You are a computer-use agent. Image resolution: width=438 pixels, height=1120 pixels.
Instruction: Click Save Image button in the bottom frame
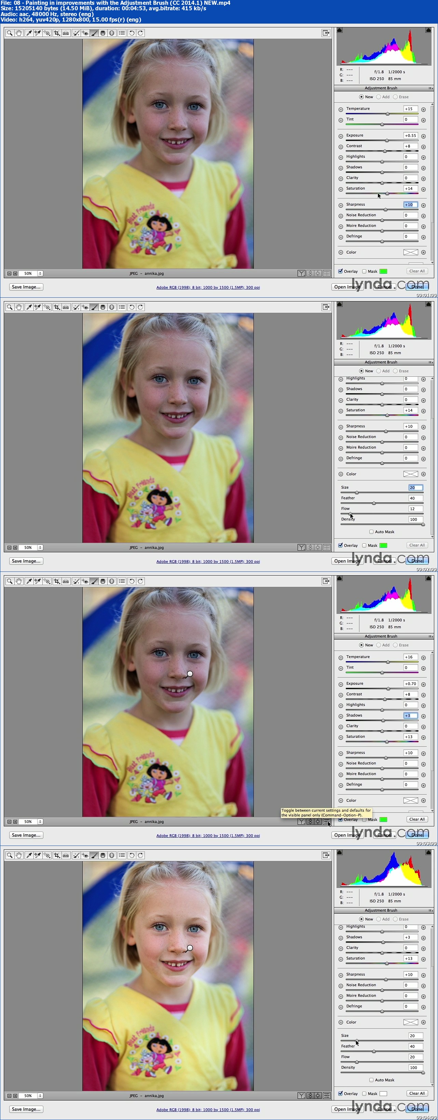(26, 1109)
